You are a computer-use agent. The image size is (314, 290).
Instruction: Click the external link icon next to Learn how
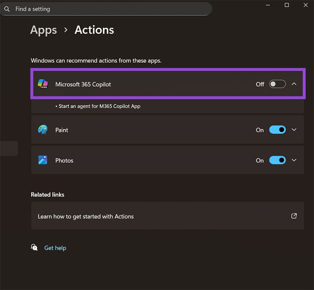point(294,216)
